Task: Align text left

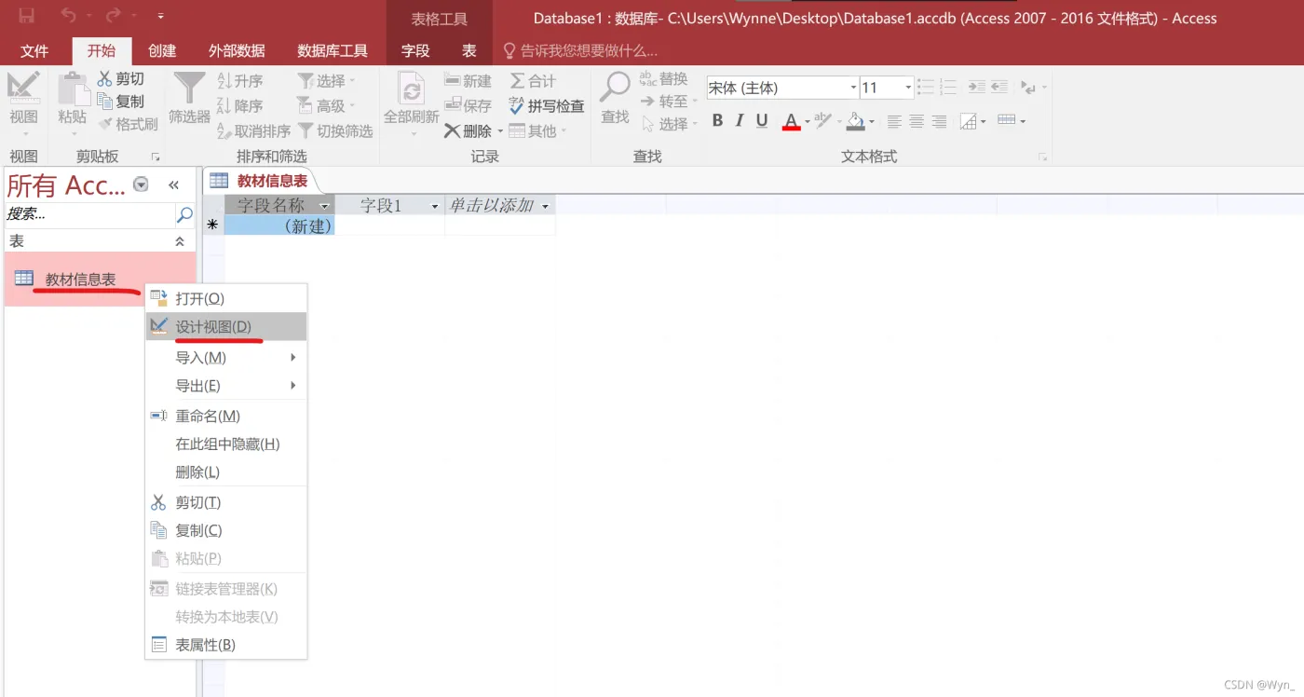Action: [894, 121]
